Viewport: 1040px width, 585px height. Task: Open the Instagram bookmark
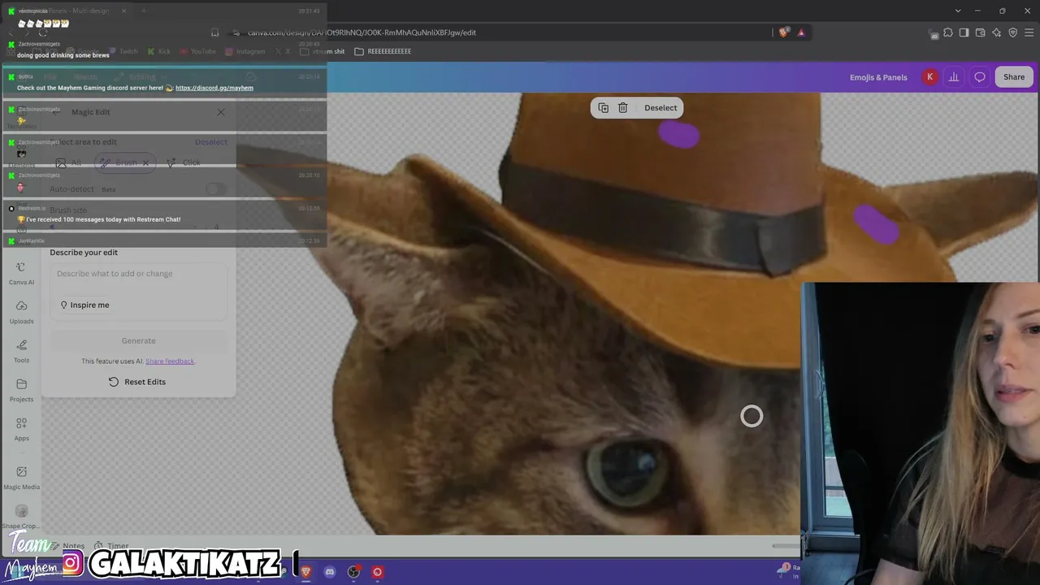[x=245, y=51]
